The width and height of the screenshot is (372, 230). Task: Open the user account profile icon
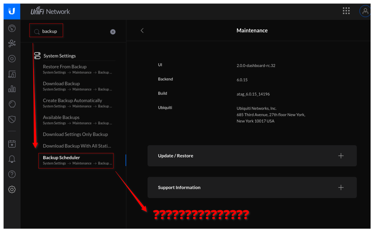365,11
